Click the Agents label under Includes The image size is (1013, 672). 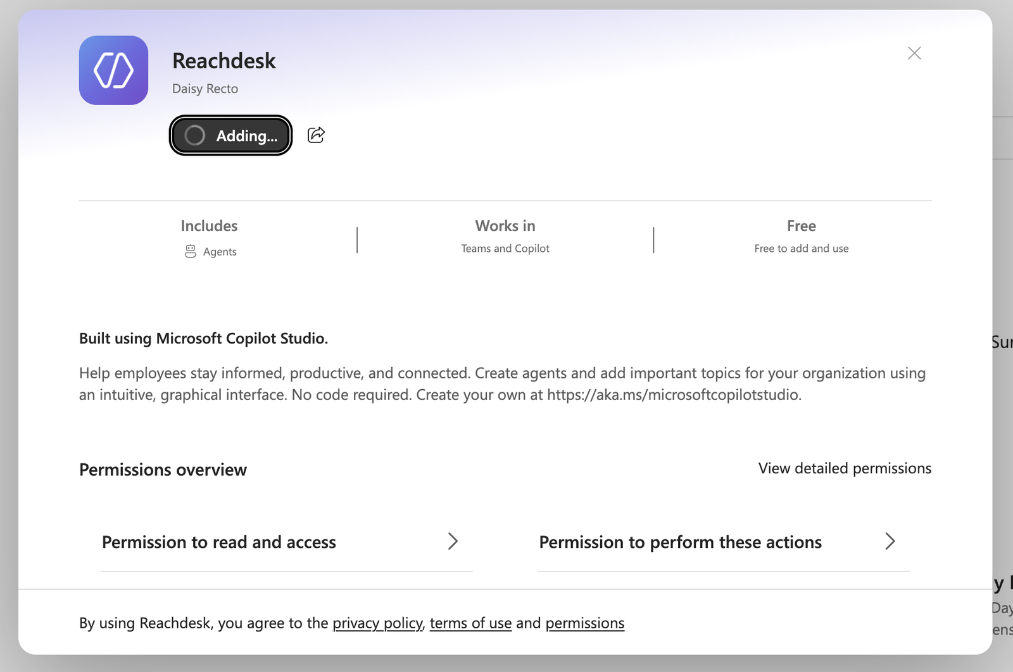point(220,252)
